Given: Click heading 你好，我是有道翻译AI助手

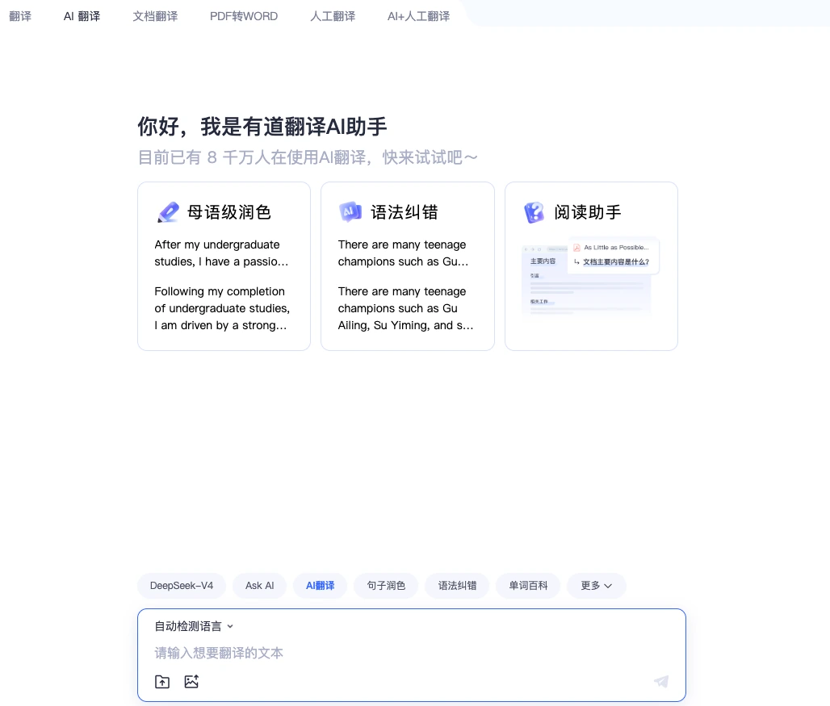Looking at the screenshot, I should click(262, 127).
